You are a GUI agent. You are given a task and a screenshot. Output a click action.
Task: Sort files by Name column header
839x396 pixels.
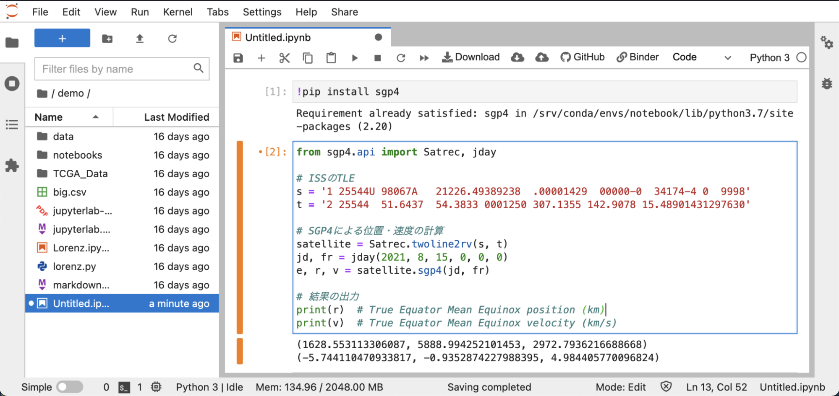(69, 117)
